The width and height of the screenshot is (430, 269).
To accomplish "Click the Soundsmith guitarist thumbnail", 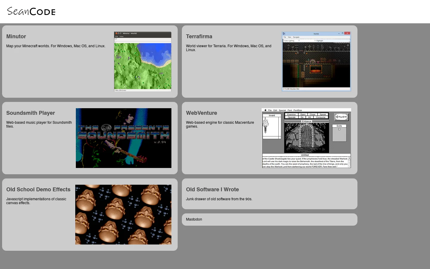I will pos(124,138).
